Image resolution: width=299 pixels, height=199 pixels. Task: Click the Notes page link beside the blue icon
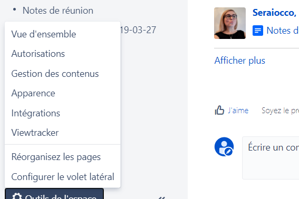283,31
